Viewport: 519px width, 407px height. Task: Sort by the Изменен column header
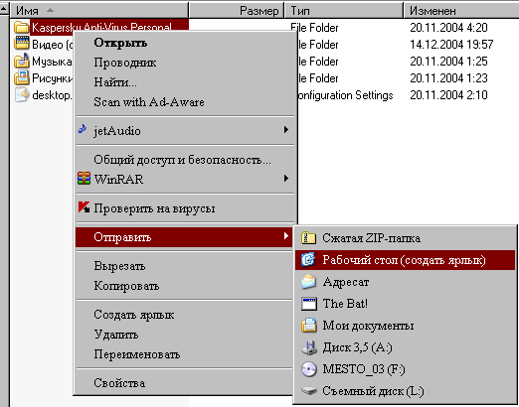coord(461,11)
